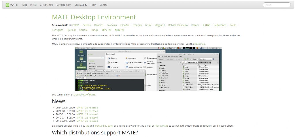Switch page language to Català

click(76, 25)
